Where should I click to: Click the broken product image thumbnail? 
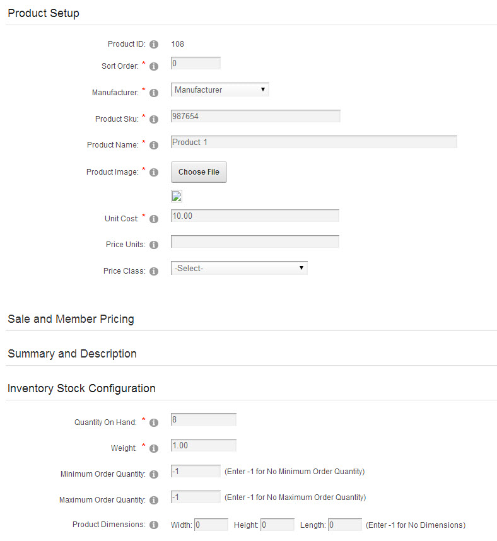(177, 196)
